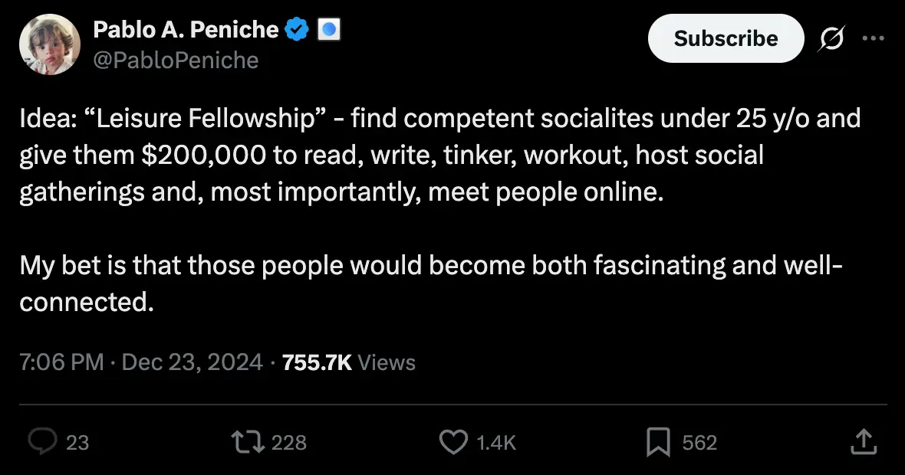905x475 pixels.
Task: Click the blue verified checkmark badge
Action: pyautogui.click(x=297, y=30)
